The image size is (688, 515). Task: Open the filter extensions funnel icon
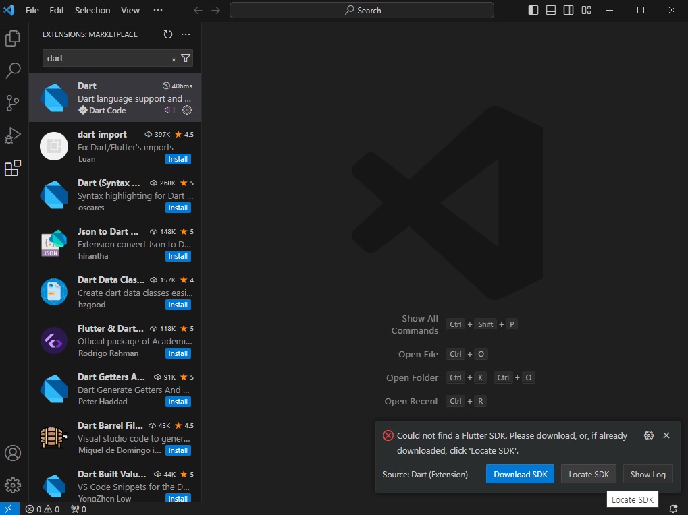pos(186,58)
